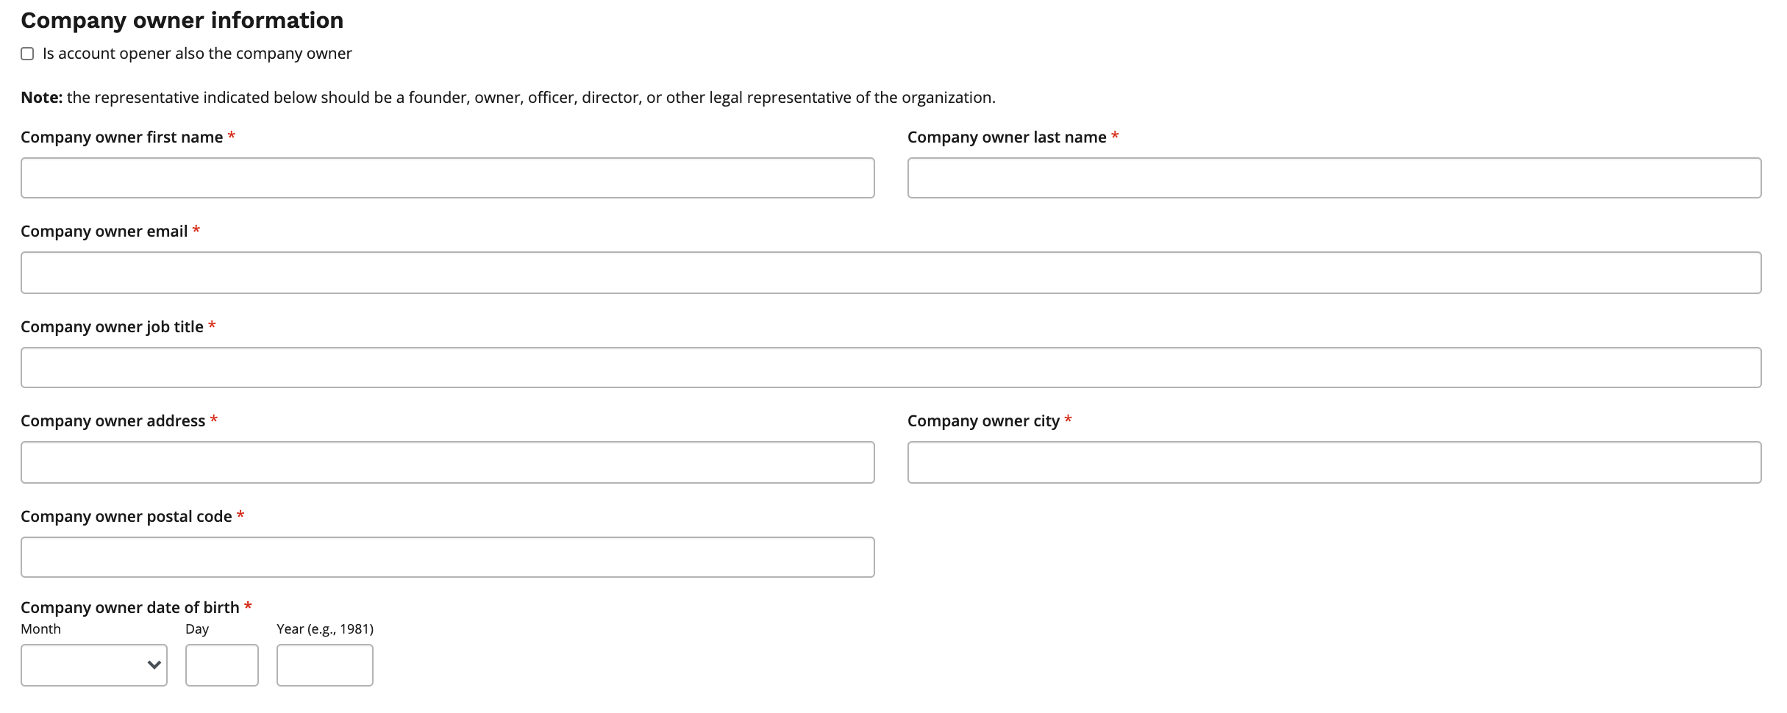Select the company owner email input box
Image resolution: width=1787 pixels, height=713 pixels.
(891, 273)
